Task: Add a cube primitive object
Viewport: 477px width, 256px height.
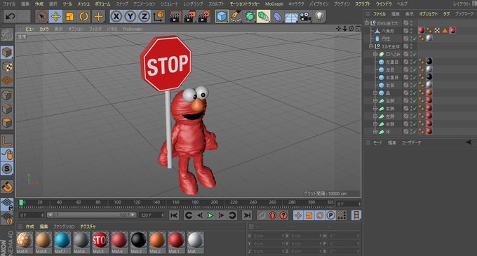Action: pyautogui.click(x=222, y=16)
